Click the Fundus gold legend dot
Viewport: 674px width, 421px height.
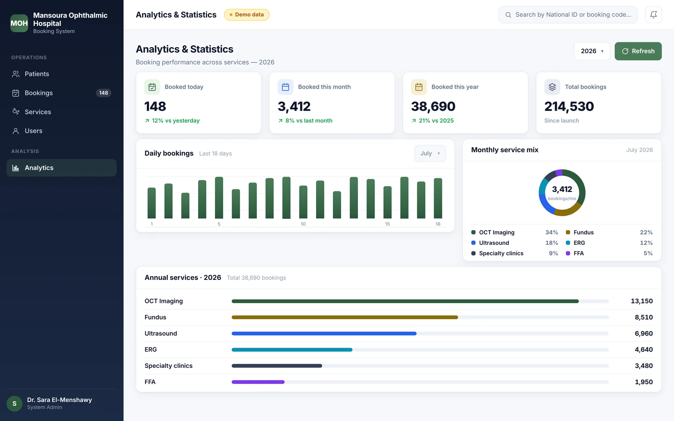(568, 232)
